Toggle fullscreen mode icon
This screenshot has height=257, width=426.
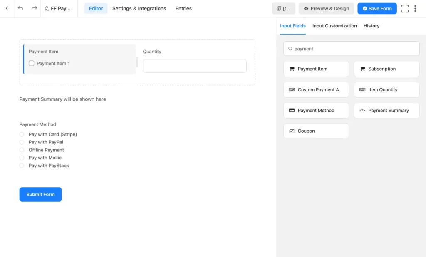405,8
